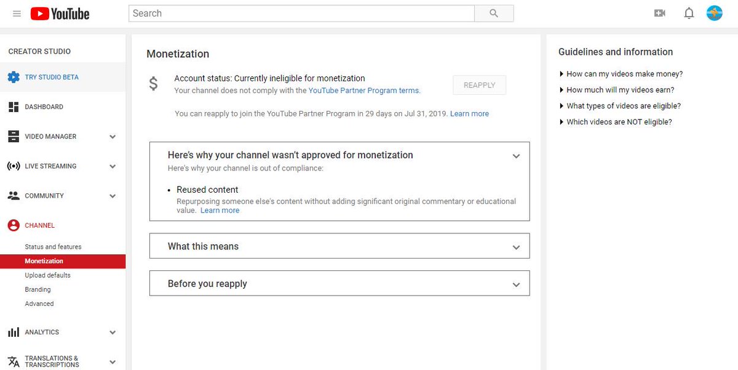This screenshot has width=738, height=370.
Task: Click the dollar sign monetization icon
Action: pyautogui.click(x=154, y=84)
